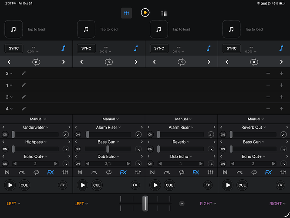Open the EQ sliders tab on second deck
Viewport: 290px width, 218px height.
point(138,173)
